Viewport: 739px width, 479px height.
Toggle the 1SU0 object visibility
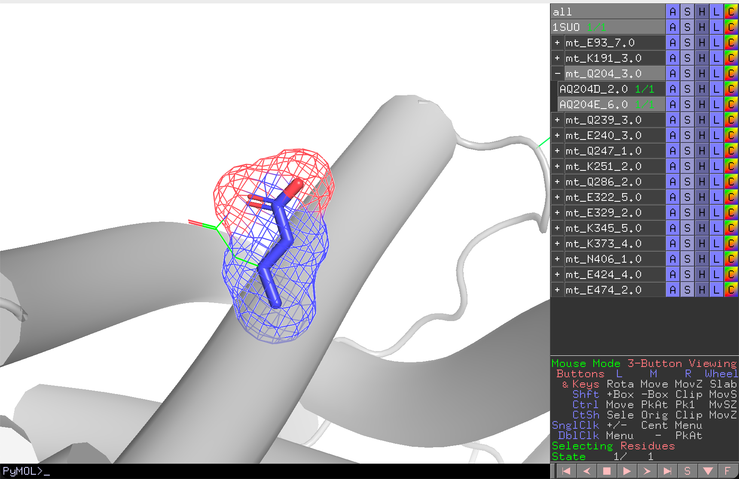pyautogui.click(x=608, y=27)
